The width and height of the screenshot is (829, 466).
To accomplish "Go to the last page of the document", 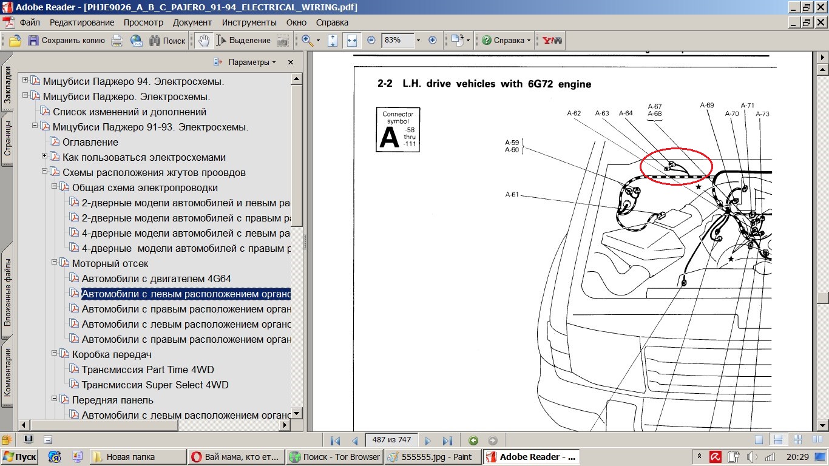I will coord(447,441).
